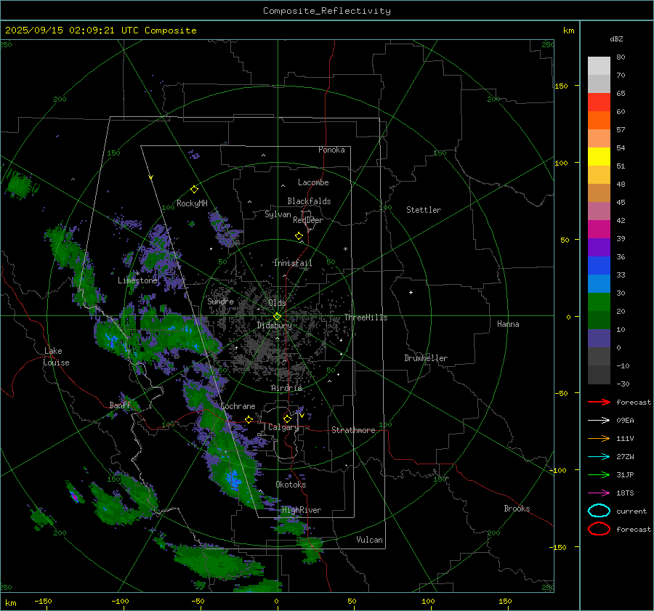Image resolution: width=654 pixels, height=611 pixels.
Task: Click the Ponoka city label
Action: pos(331,150)
